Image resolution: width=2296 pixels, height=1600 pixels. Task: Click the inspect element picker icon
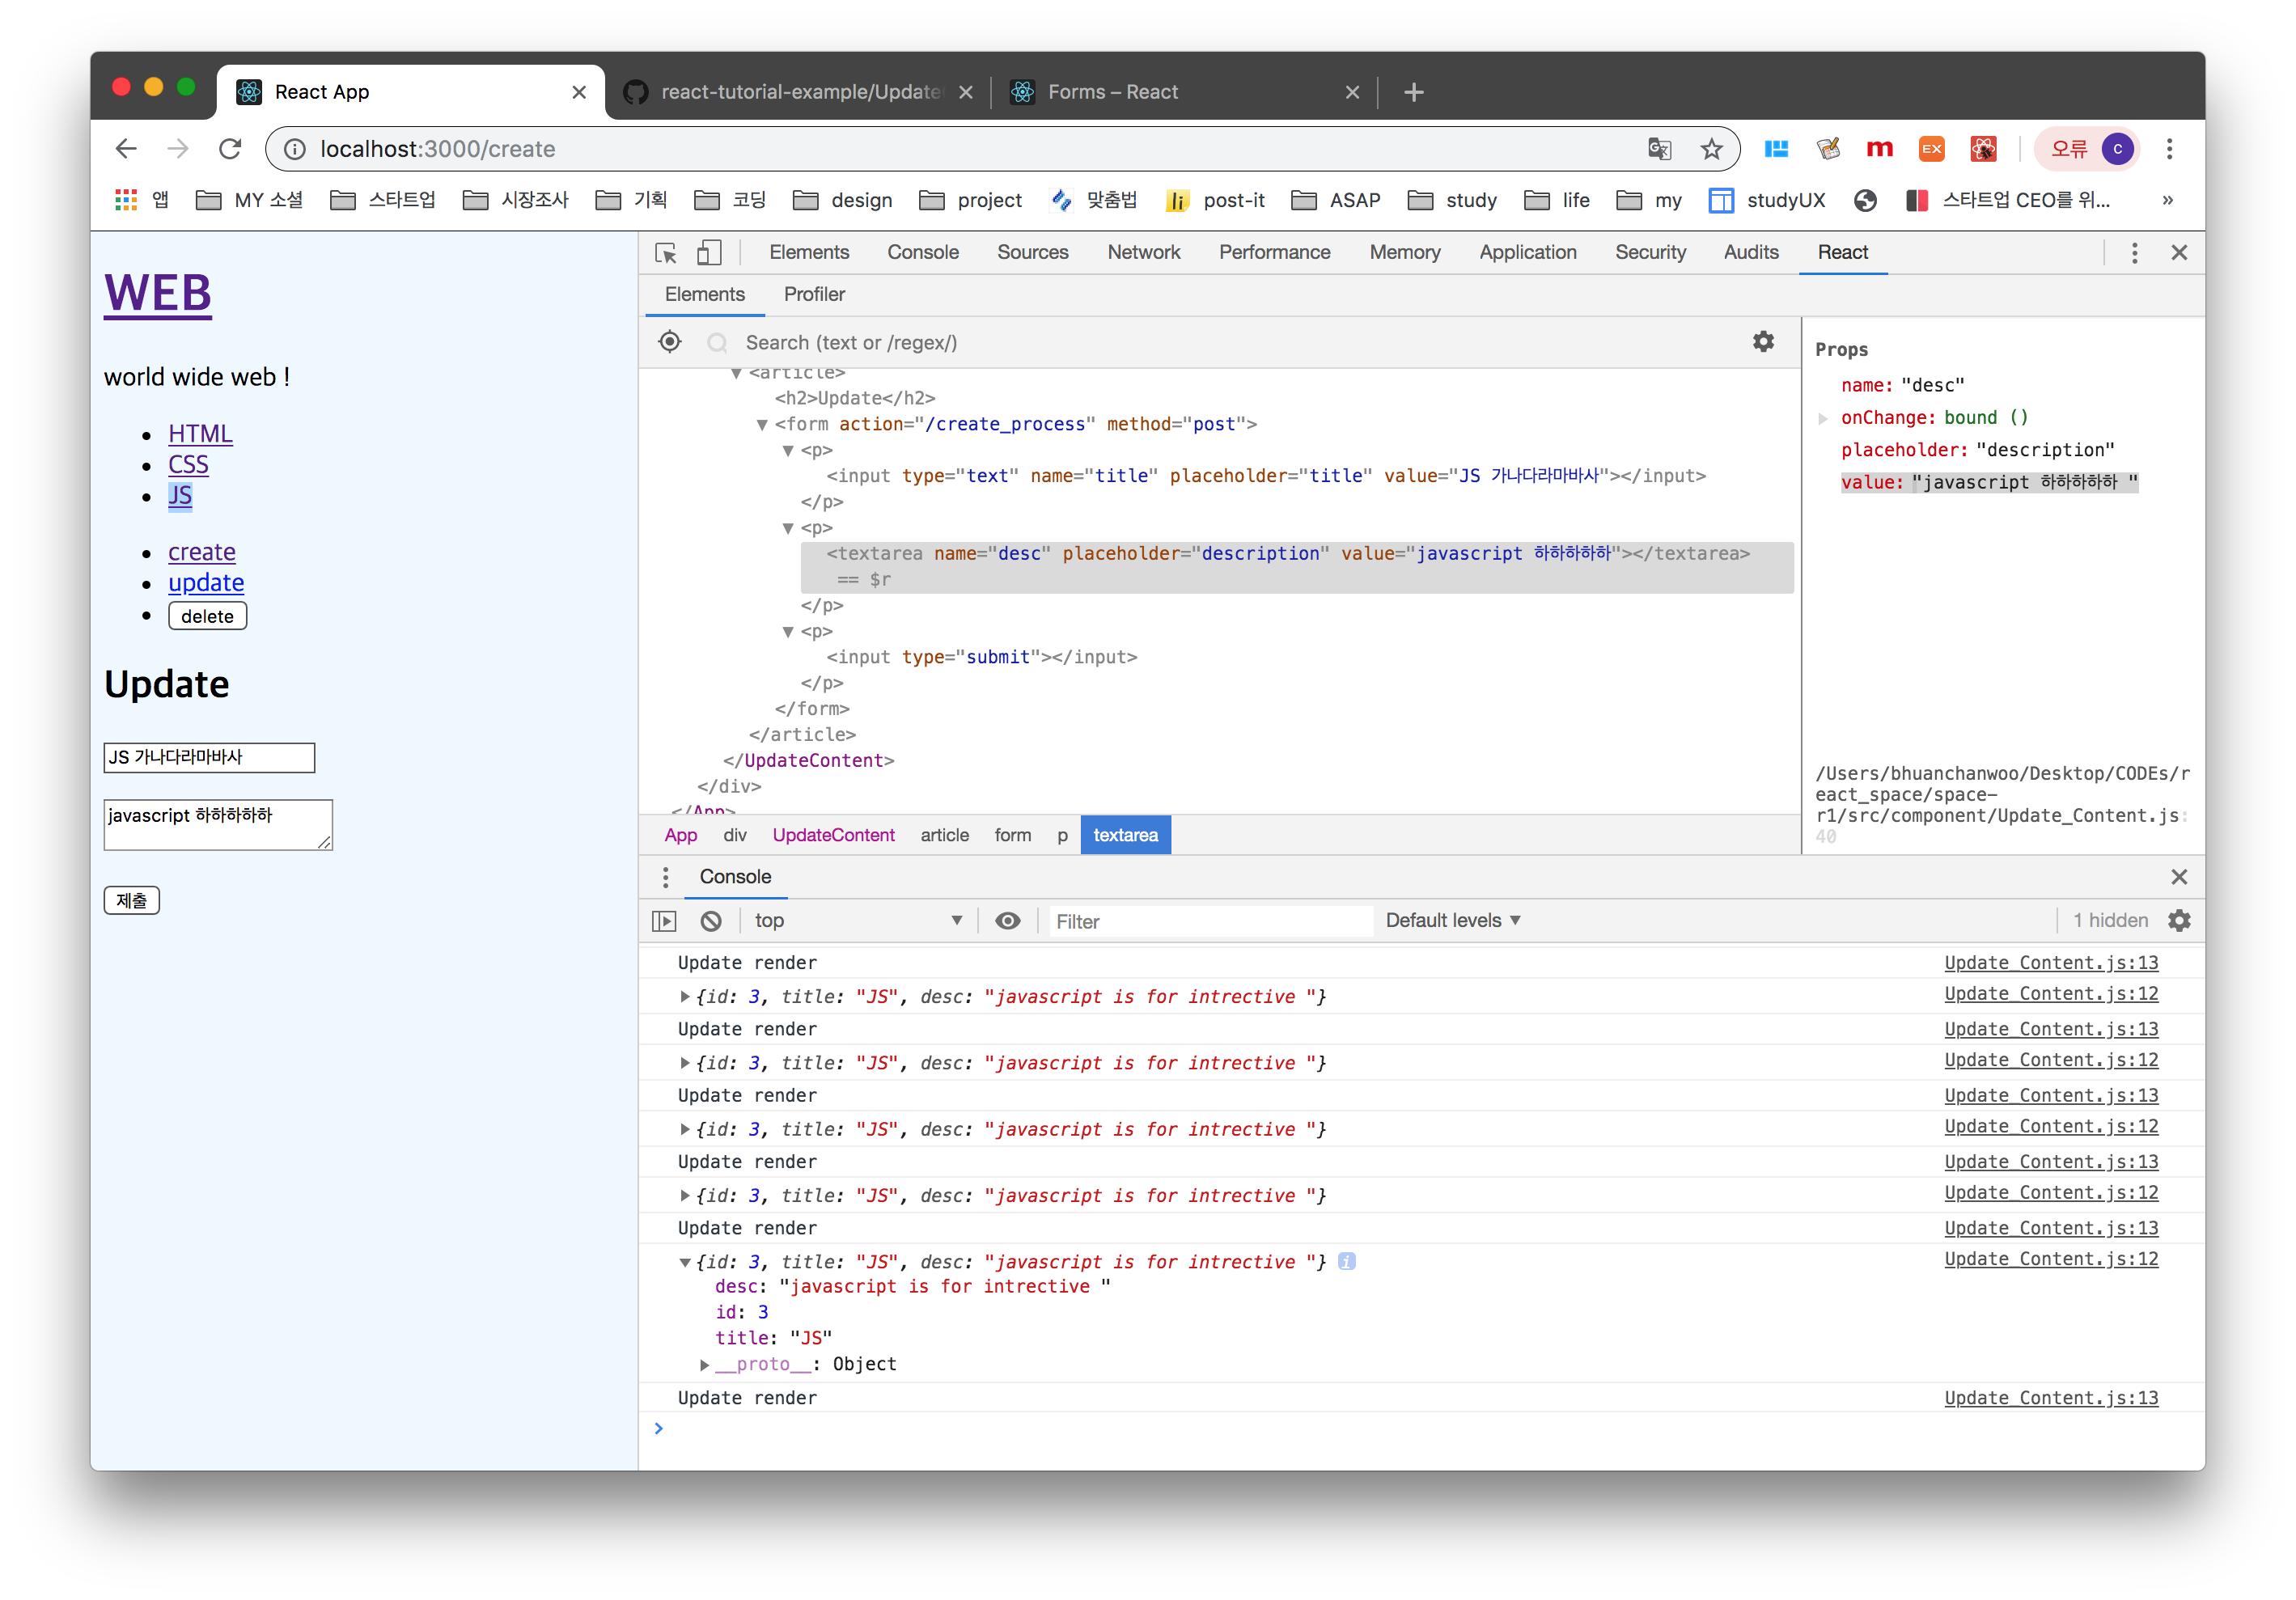pyautogui.click(x=666, y=253)
